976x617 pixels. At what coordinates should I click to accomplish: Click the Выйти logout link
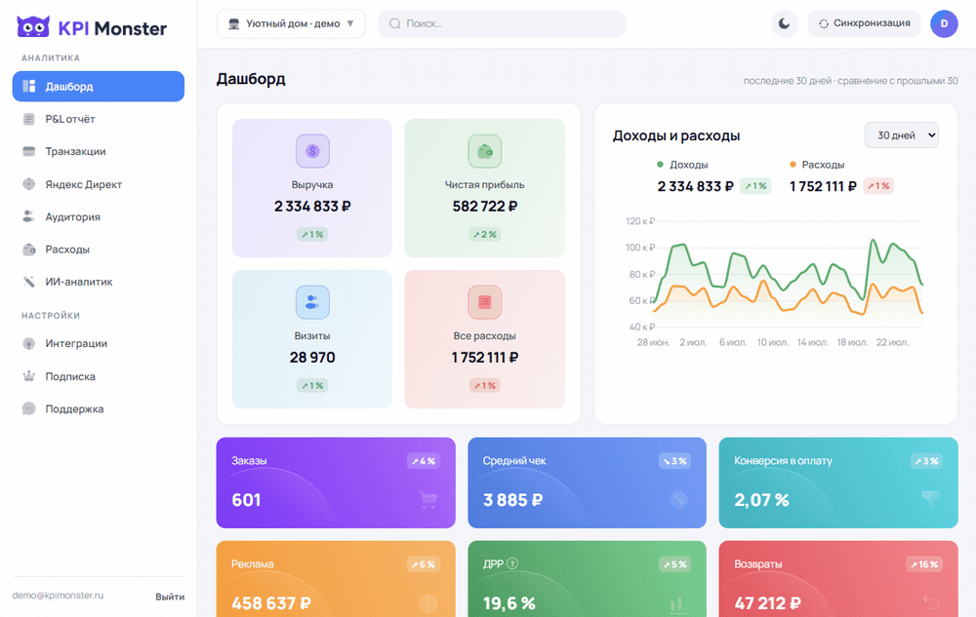click(x=170, y=597)
